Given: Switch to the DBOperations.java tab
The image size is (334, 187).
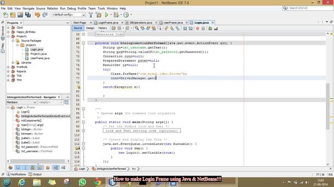Looking at the screenshot, I should [141, 23].
